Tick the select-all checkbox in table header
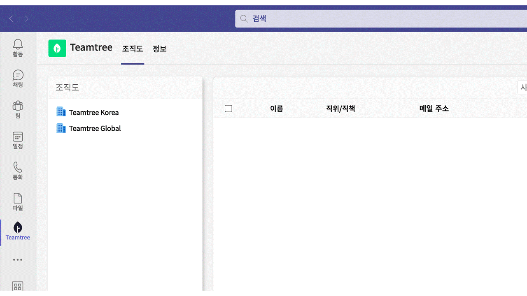Image resolution: width=527 pixels, height=296 pixels. [229, 109]
